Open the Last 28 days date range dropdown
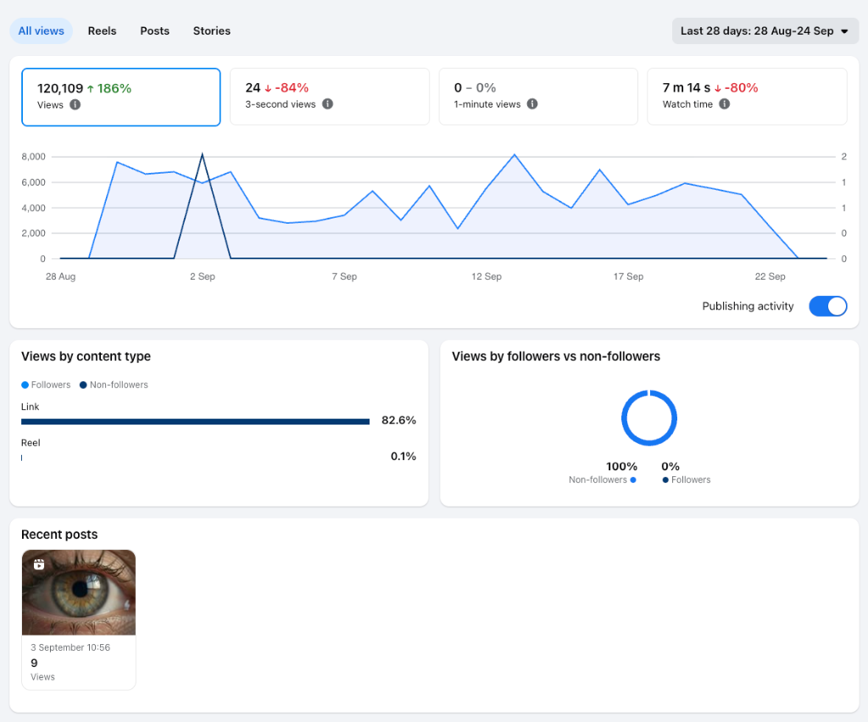Screen dimensions: 868x722 (x=765, y=31)
